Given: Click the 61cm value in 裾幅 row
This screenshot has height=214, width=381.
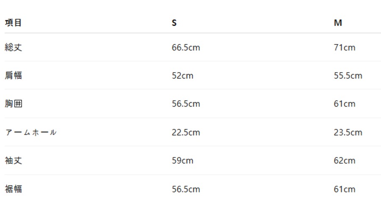Looking at the screenshot, I should 345,189.
